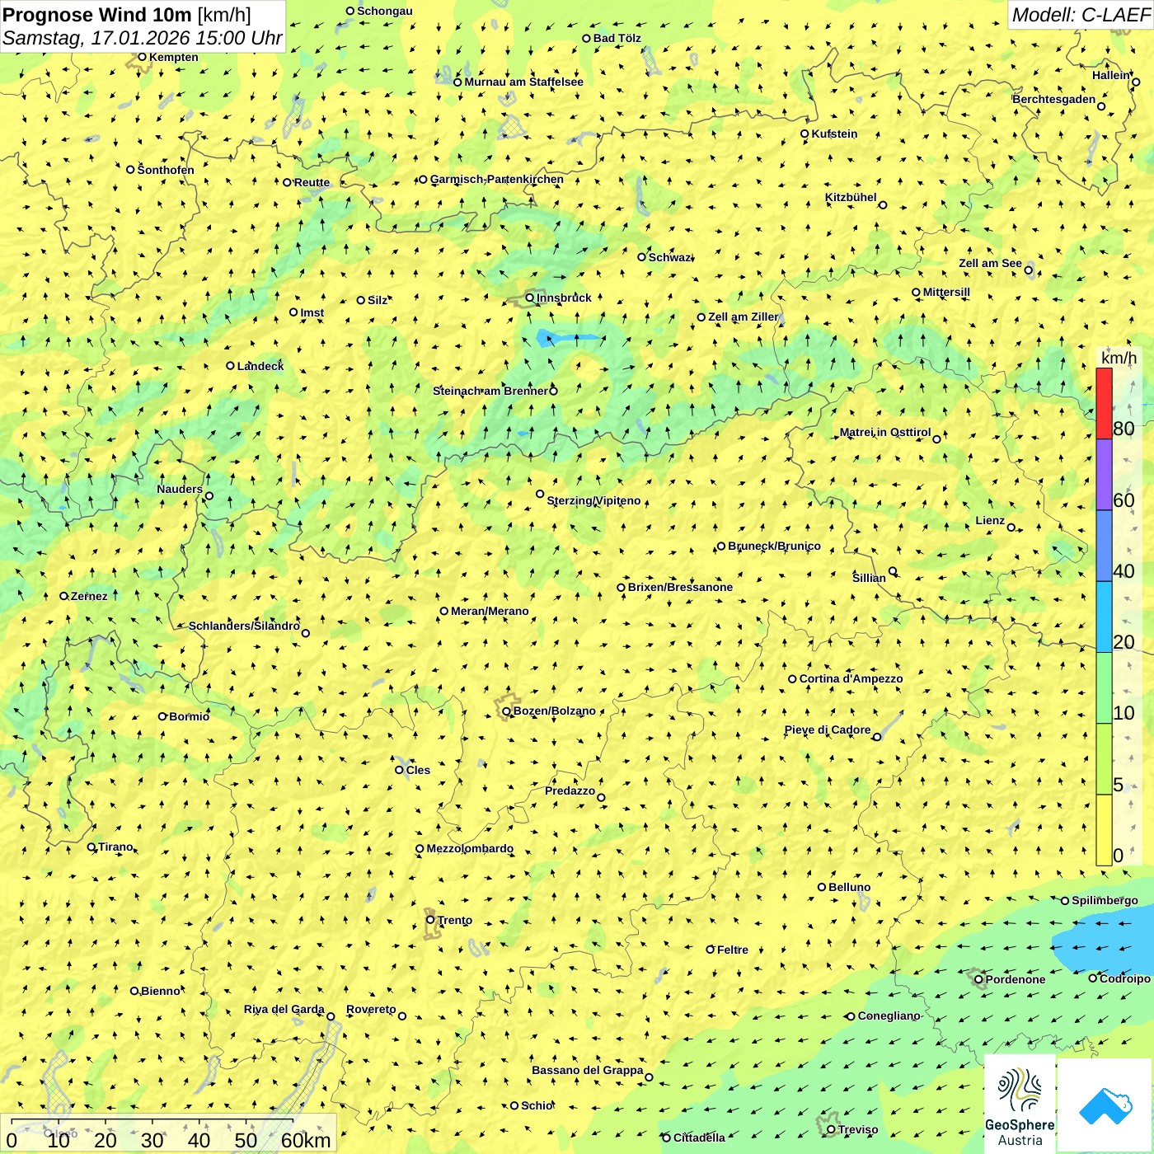Click the dark blue 40 km/h legend color
1154x1154 pixels.
coord(1104,546)
